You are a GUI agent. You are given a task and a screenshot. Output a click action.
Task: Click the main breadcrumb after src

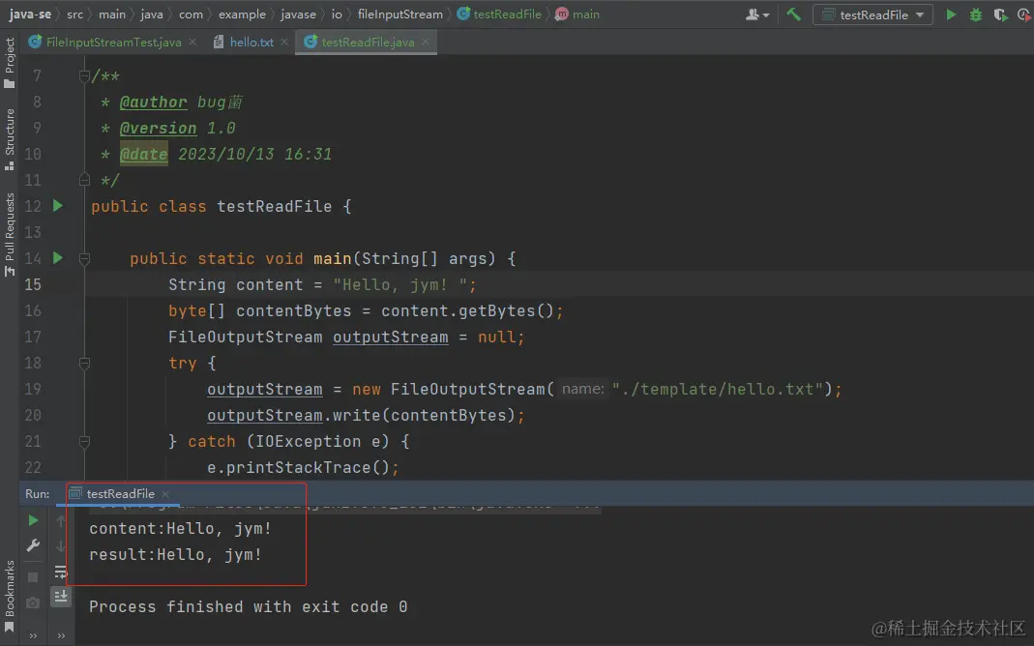[112, 14]
